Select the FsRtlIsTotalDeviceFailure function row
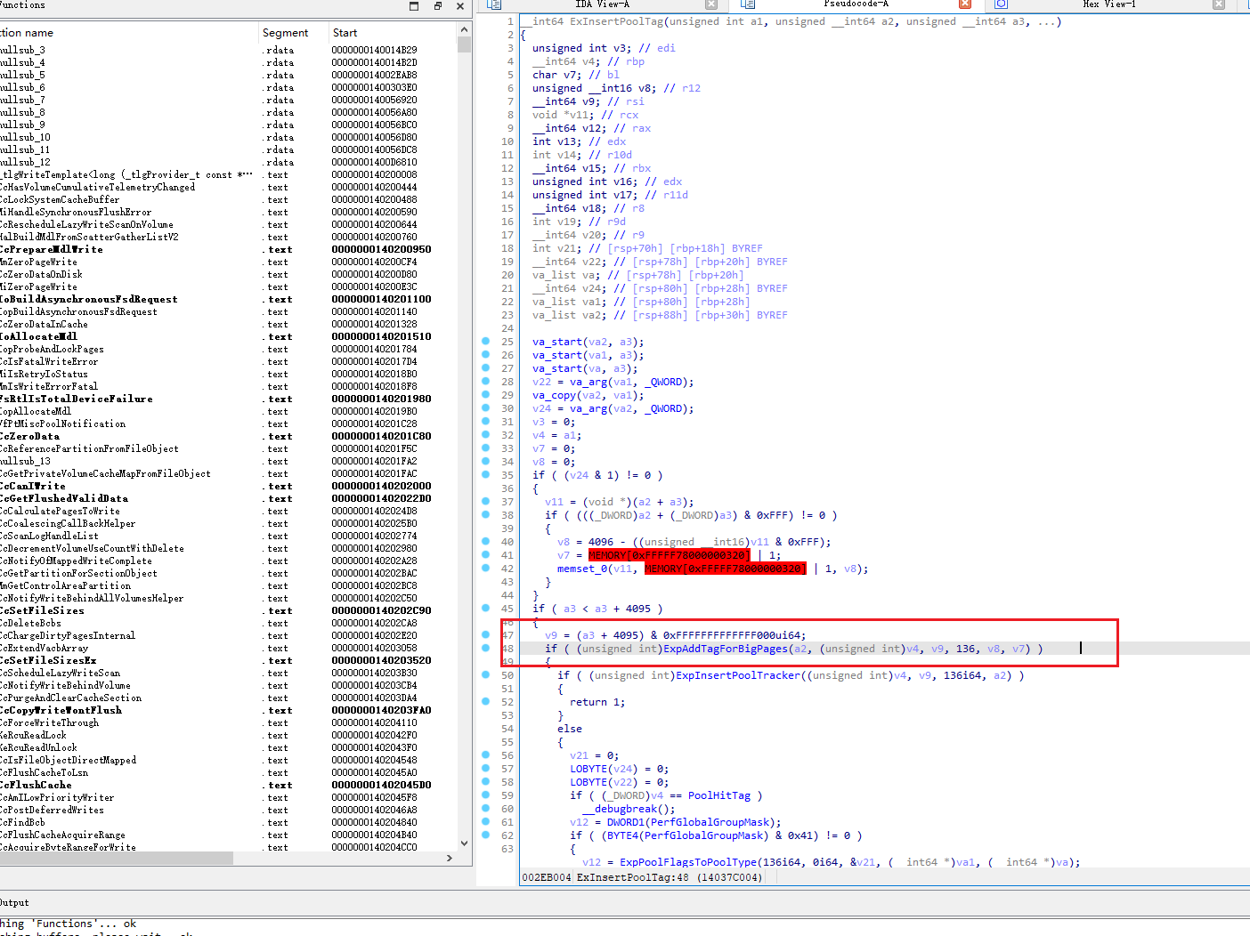1250x936 pixels. (228, 399)
